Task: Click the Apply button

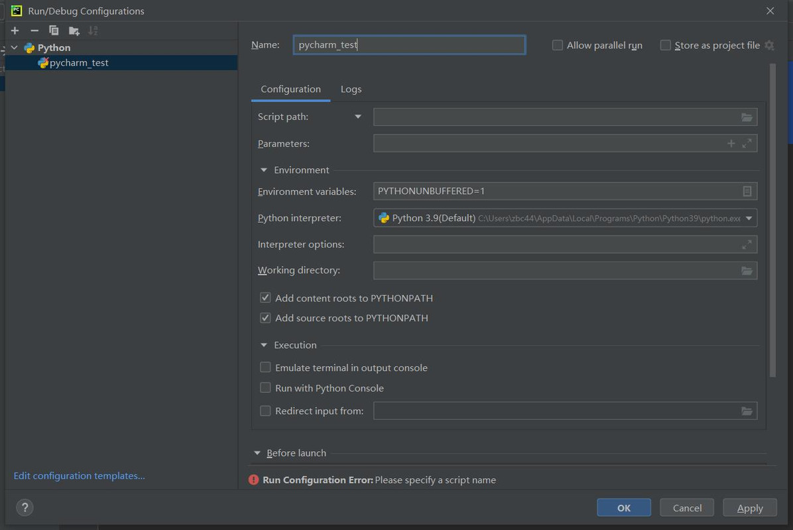Action: click(x=749, y=507)
